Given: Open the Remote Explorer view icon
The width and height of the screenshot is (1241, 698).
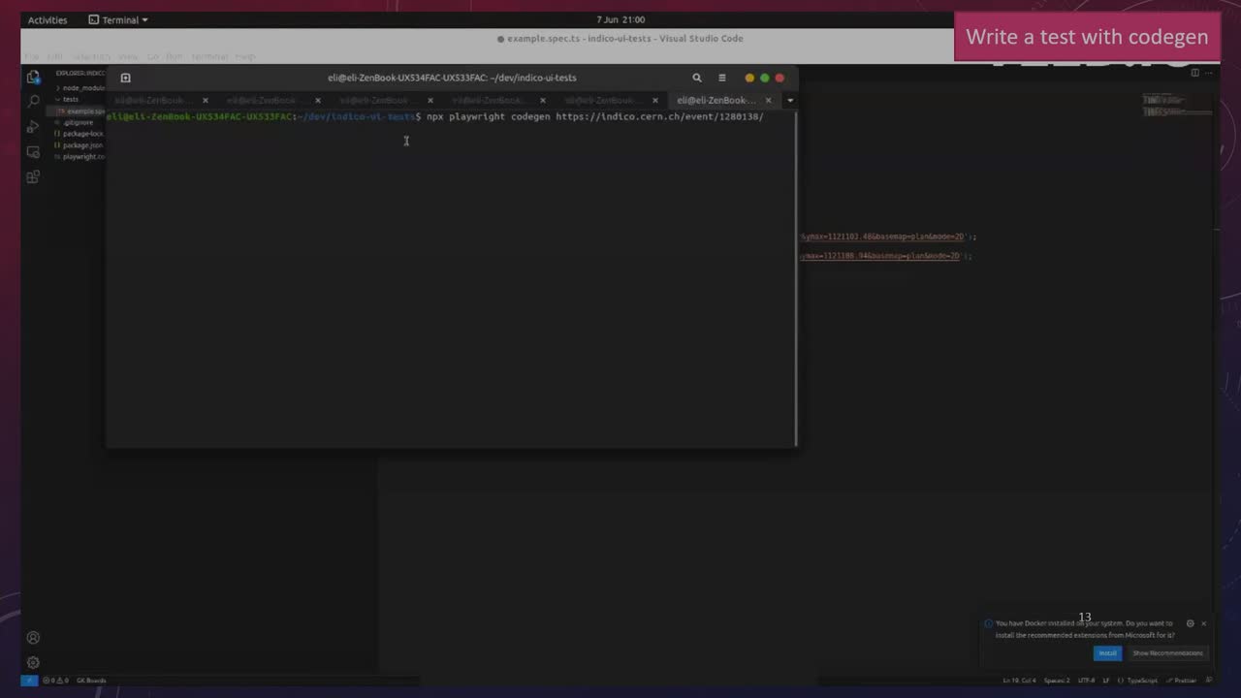Looking at the screenshot, I should click(x=33, y=152).
